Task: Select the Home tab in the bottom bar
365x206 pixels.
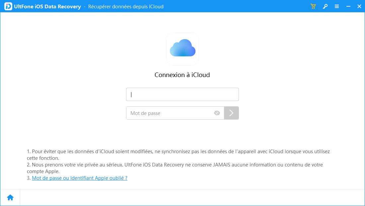Action: [x=10, y=197]
